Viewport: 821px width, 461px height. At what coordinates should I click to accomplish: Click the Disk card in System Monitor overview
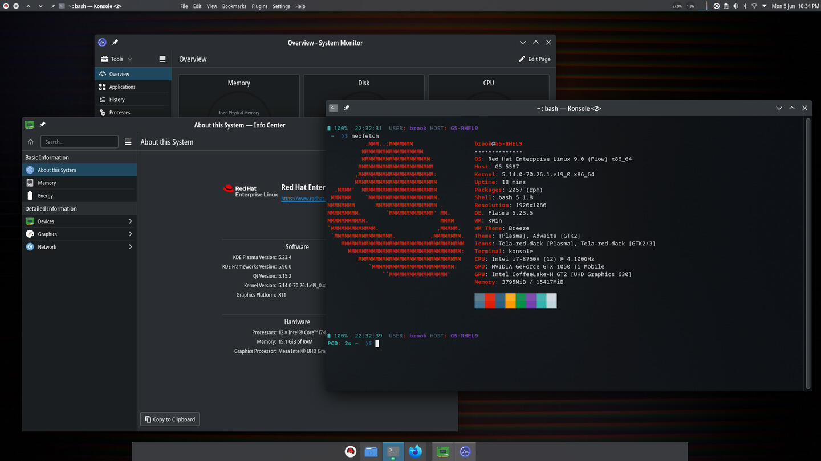click(x=364, y=88)
